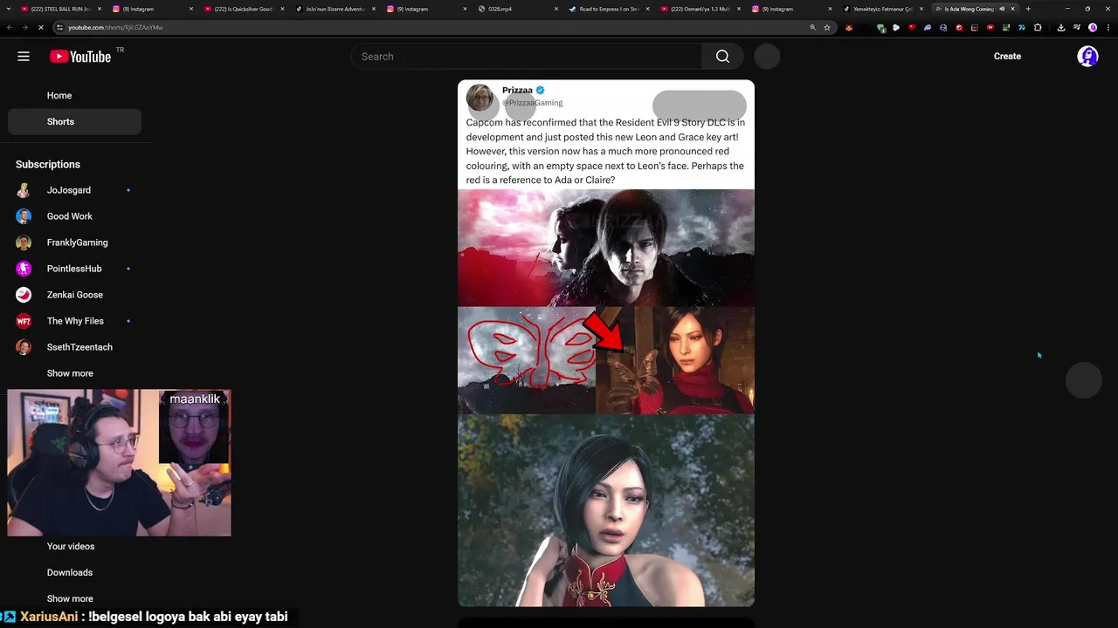Expand Show more below Downloads
This screenshot has height=628, width=1118.
[x=70, y=598]
